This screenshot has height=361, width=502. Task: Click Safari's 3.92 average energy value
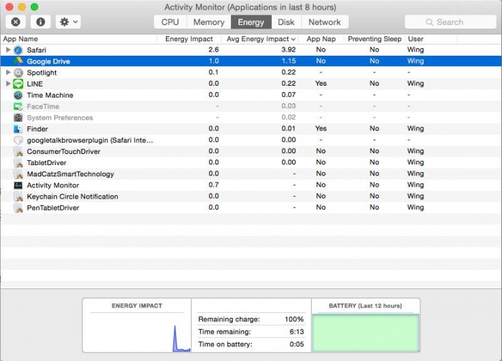(289, 49)
